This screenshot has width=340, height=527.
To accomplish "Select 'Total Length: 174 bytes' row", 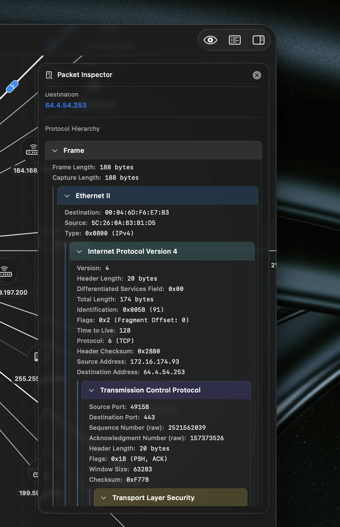I will pyautogui.click(x=115, y=299).
